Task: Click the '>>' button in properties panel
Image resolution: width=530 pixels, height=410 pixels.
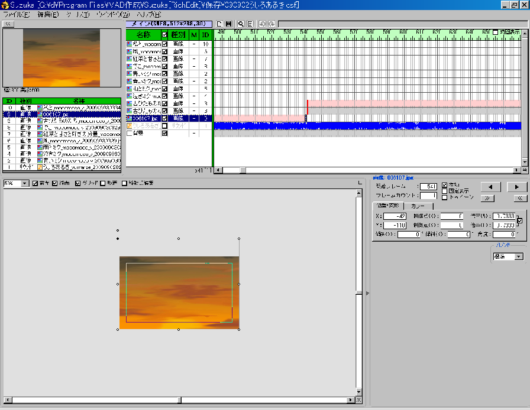Action: coord(487,199)
